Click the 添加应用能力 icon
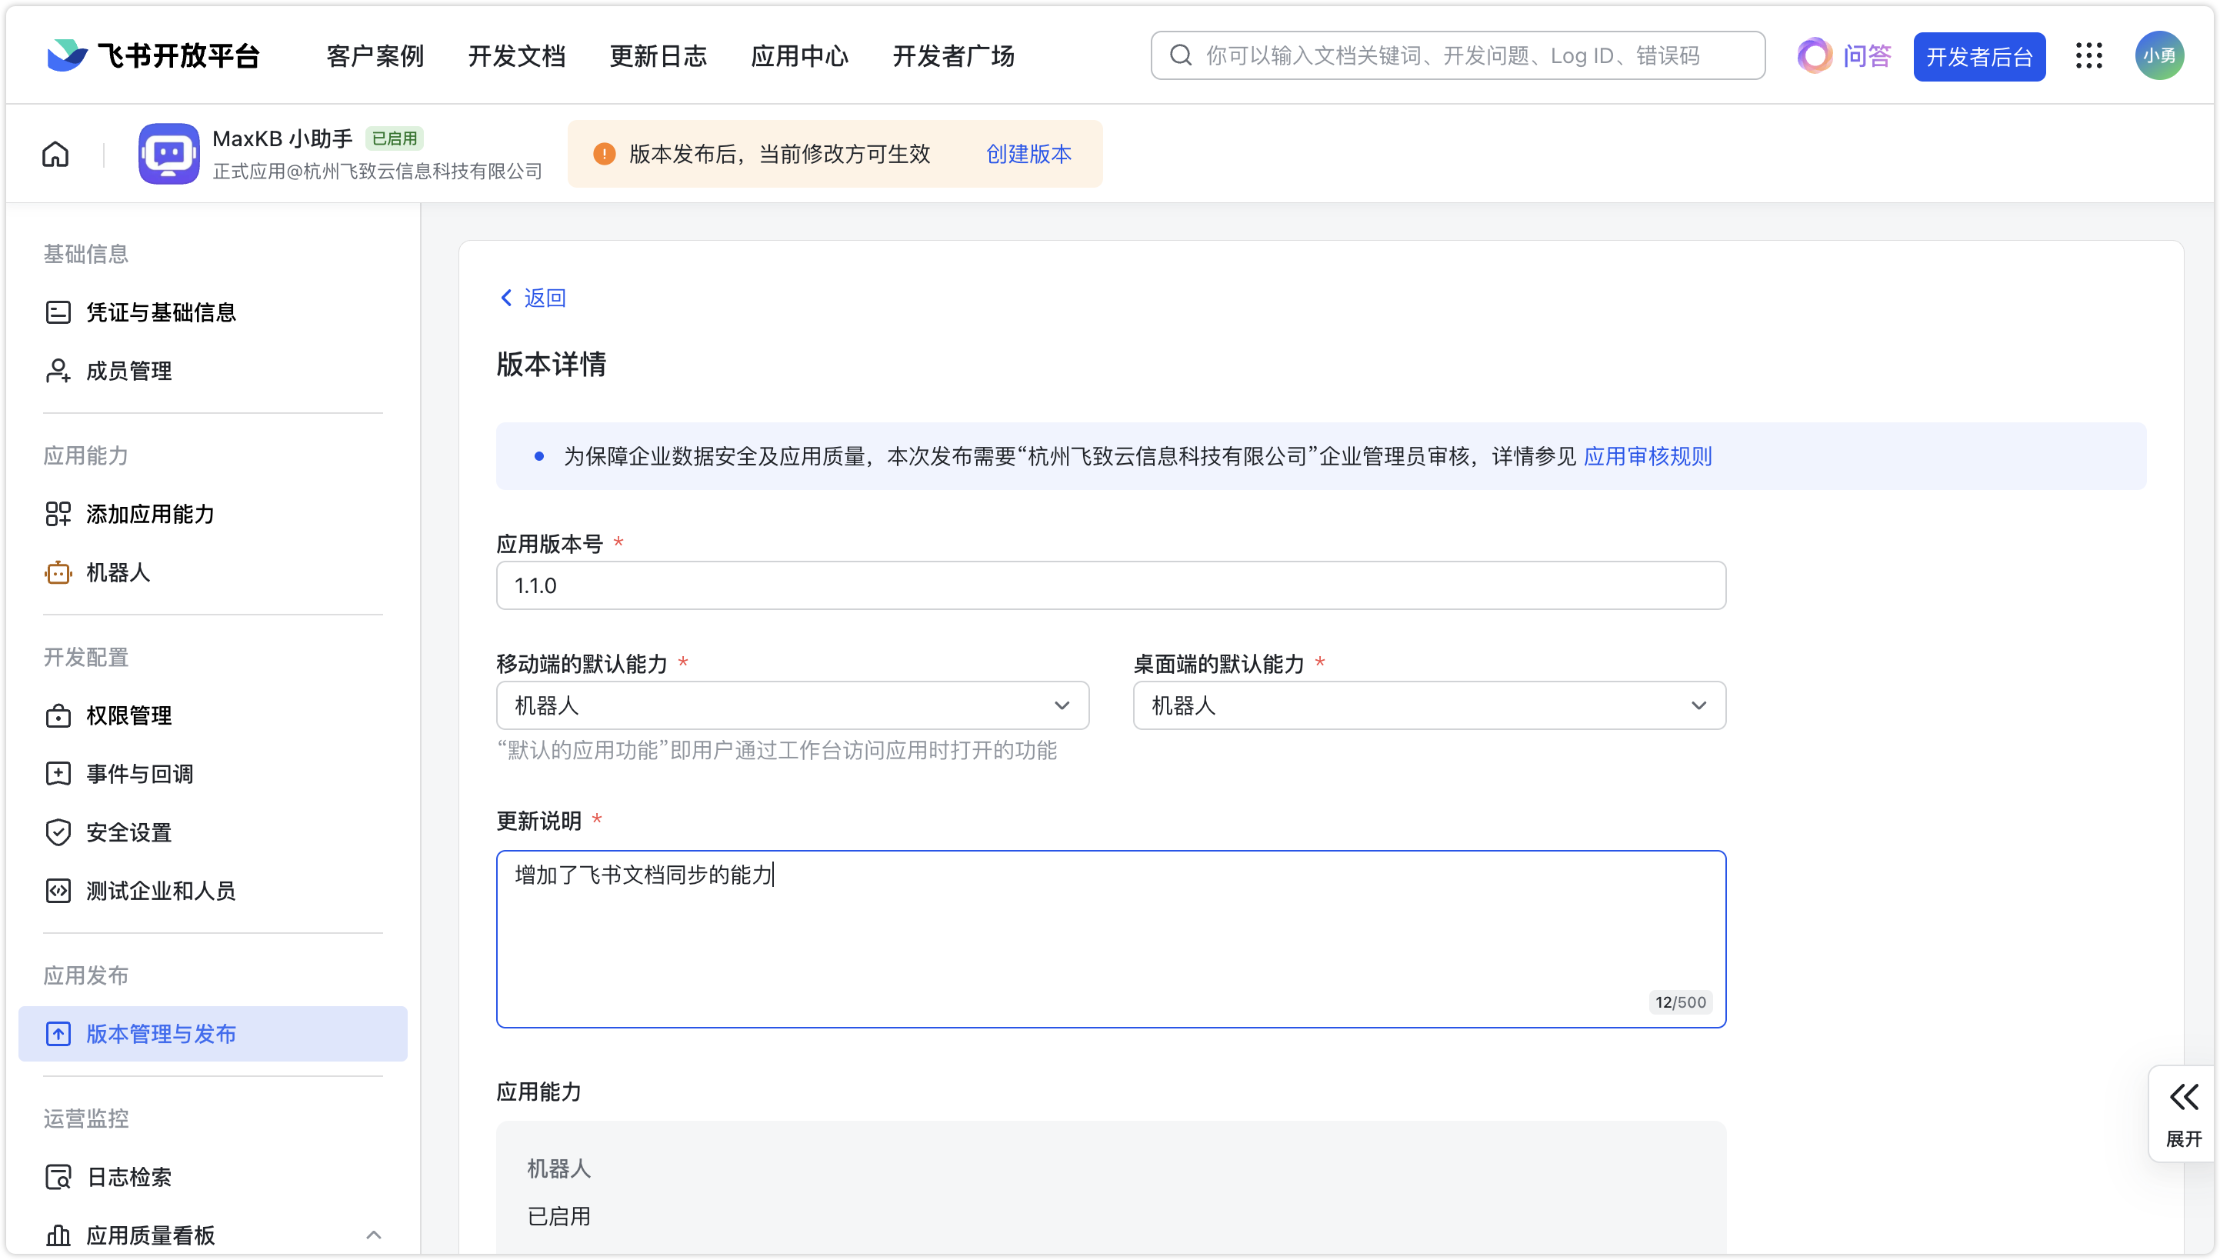The image size is (2220, 1260). click(x=58, y=513)
